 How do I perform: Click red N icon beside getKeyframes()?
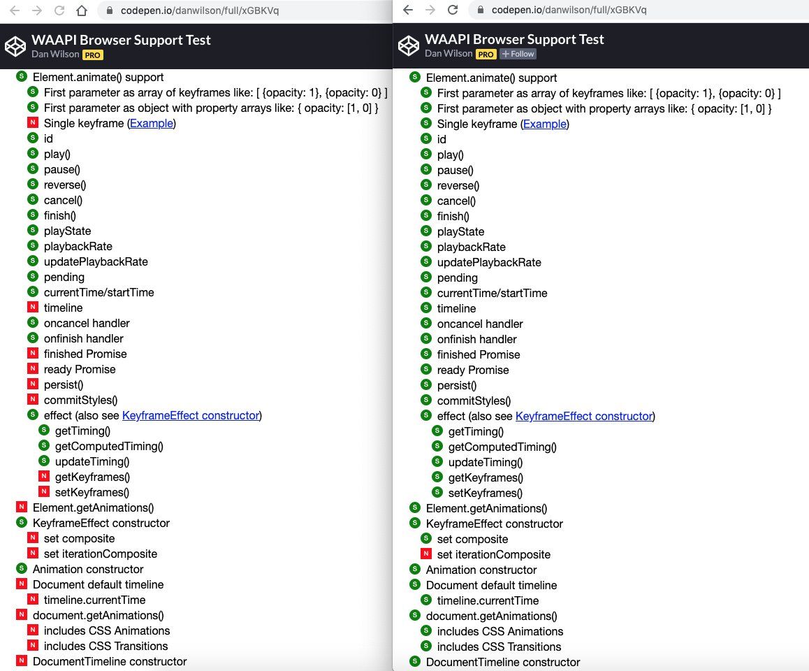pyautogui.click(x=43, y=477)
